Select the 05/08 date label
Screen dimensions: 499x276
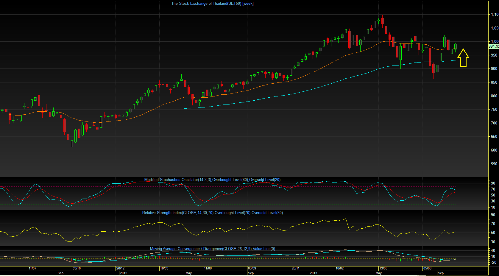427,269
